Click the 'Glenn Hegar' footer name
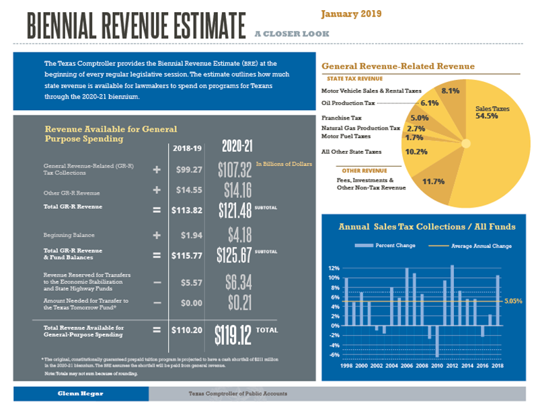The height and width of the screenshot is (415, 538). (x=80, y=394)
